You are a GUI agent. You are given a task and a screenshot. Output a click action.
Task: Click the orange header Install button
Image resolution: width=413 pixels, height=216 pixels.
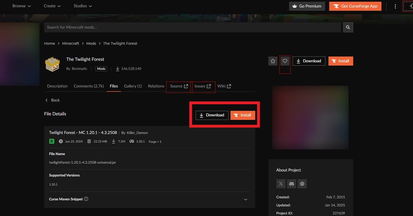(341, 61)
